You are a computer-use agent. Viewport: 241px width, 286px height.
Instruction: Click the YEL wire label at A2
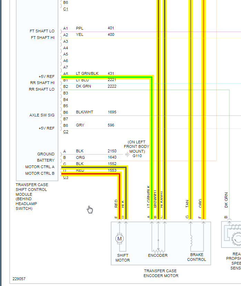coord(80,34)
